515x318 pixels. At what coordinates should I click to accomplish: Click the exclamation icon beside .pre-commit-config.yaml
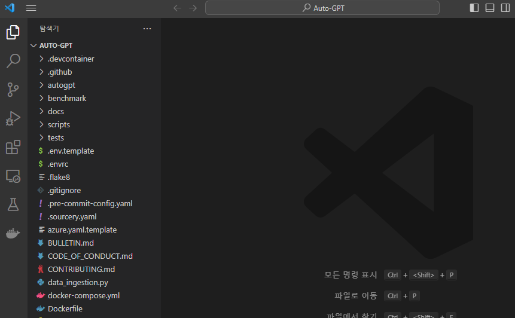point(41,203)
